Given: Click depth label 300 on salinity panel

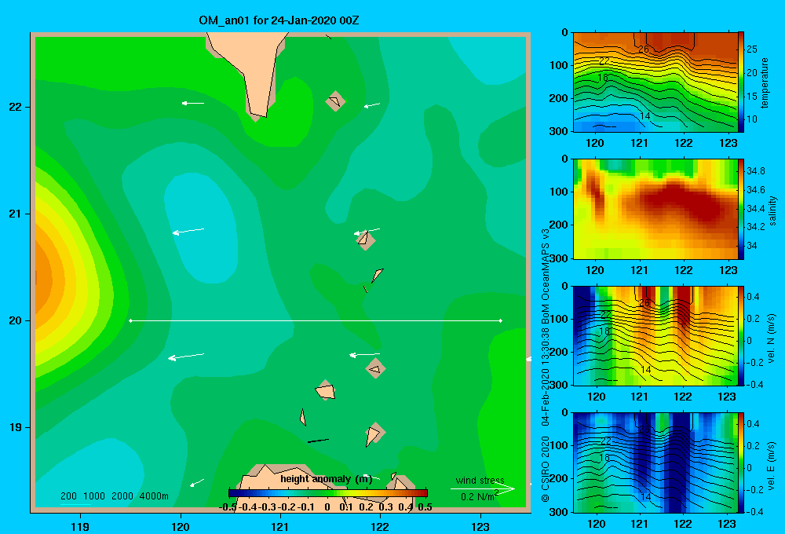Looking at the screenshot, I should 560,258.
